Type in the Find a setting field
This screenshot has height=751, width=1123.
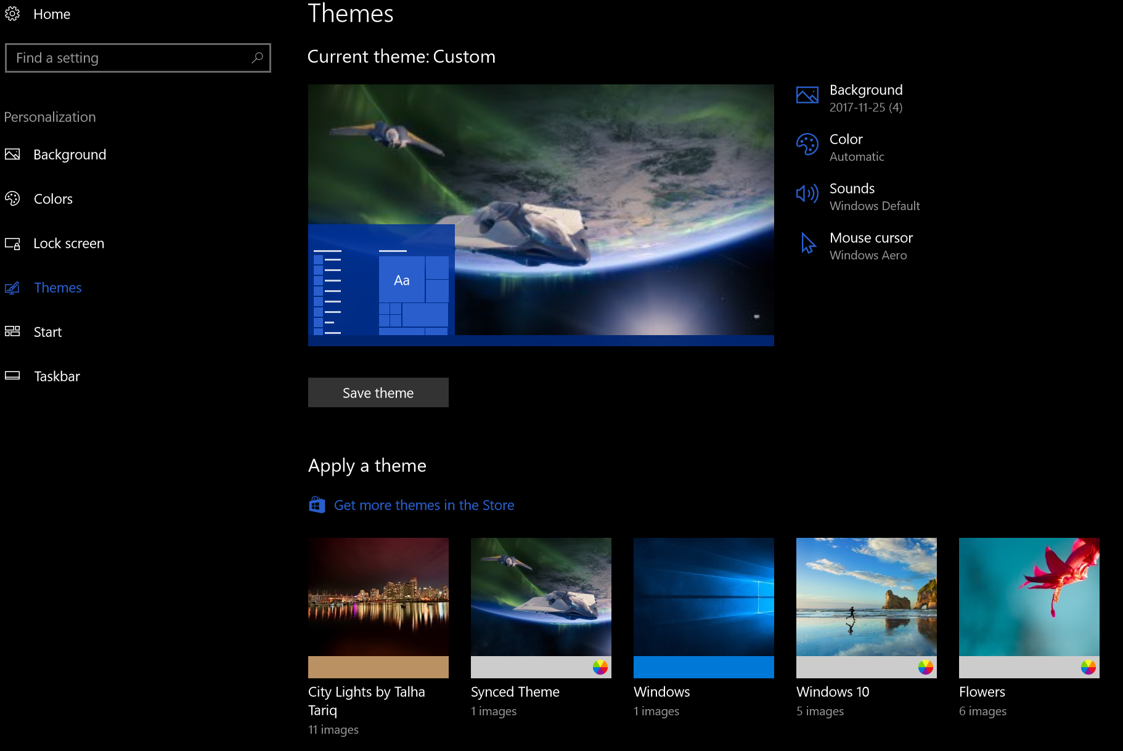pos(129,58)
